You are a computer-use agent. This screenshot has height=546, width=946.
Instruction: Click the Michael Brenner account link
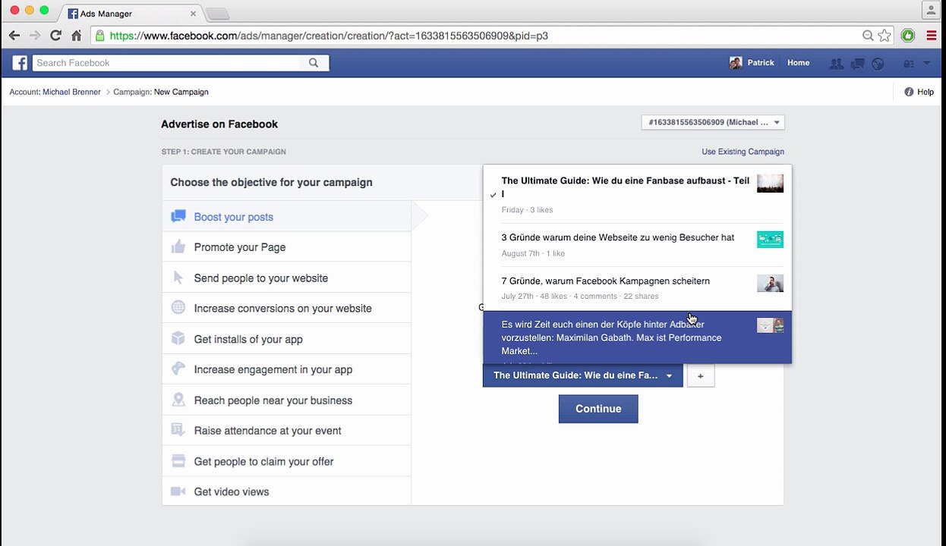(x=71, y=92)
